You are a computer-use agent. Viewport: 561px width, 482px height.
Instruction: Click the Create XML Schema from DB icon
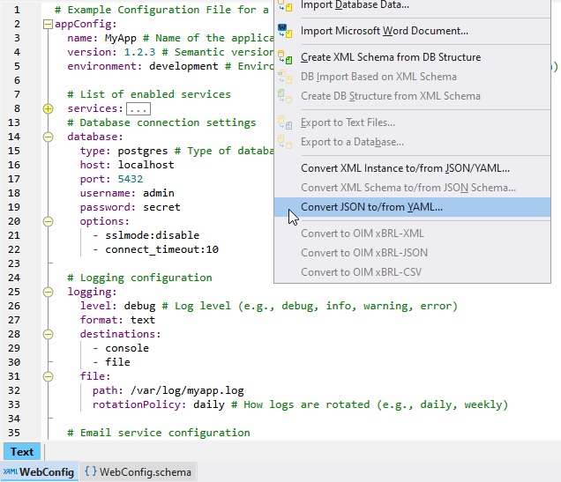click(286, 57)
